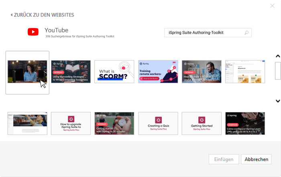The height and width of the screenshot is (177, 281).
Task: Select the Training remote workers video
Action: point(158,72)
